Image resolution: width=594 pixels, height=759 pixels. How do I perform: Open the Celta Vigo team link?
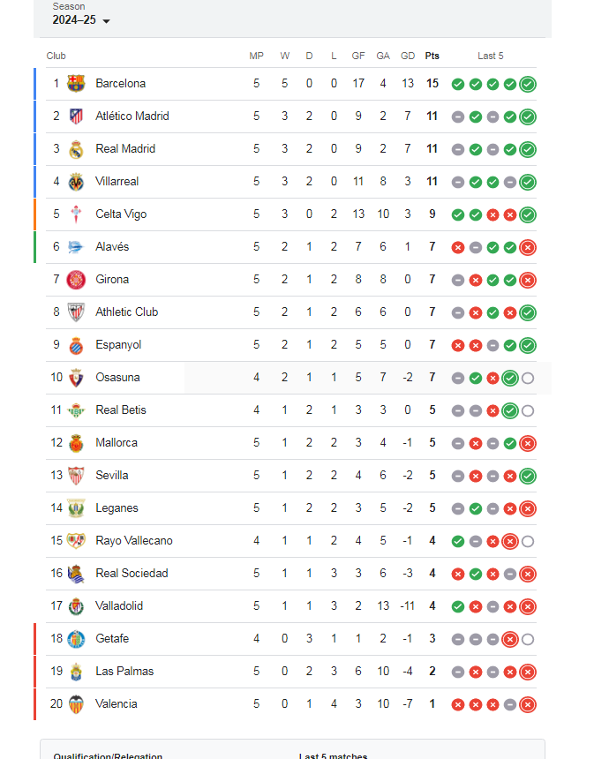pyautogui.click(x=121, y=214)
